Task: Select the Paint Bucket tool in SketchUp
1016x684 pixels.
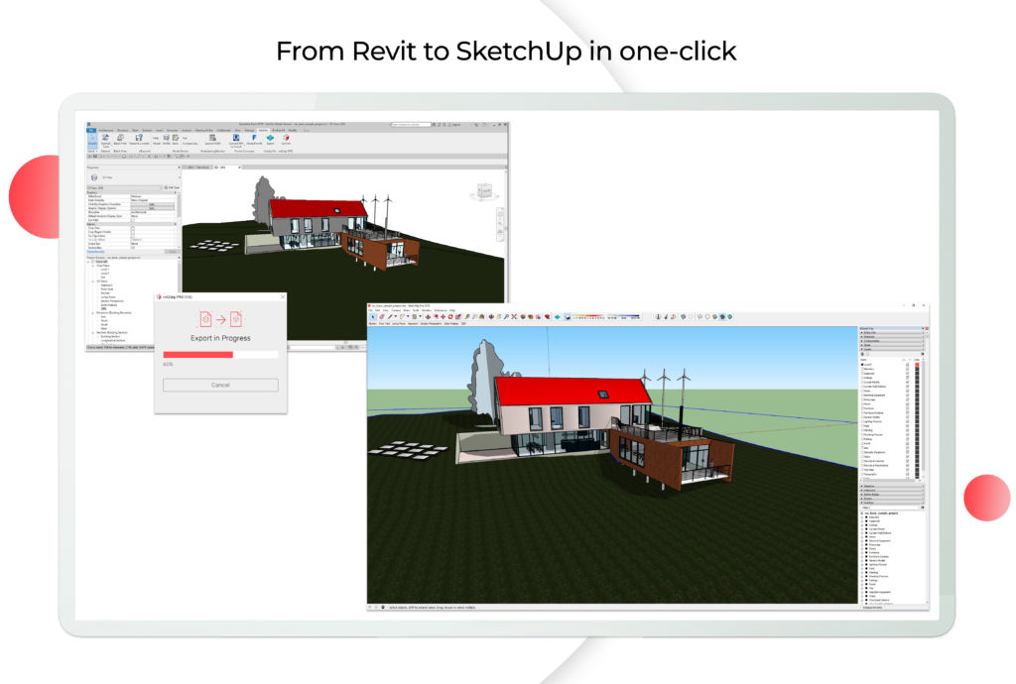Action: pyautogui.click(x=481, y=316)
